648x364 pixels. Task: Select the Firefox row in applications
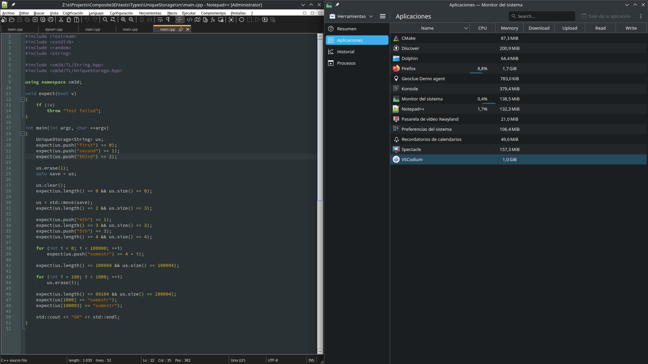point(408,68)
